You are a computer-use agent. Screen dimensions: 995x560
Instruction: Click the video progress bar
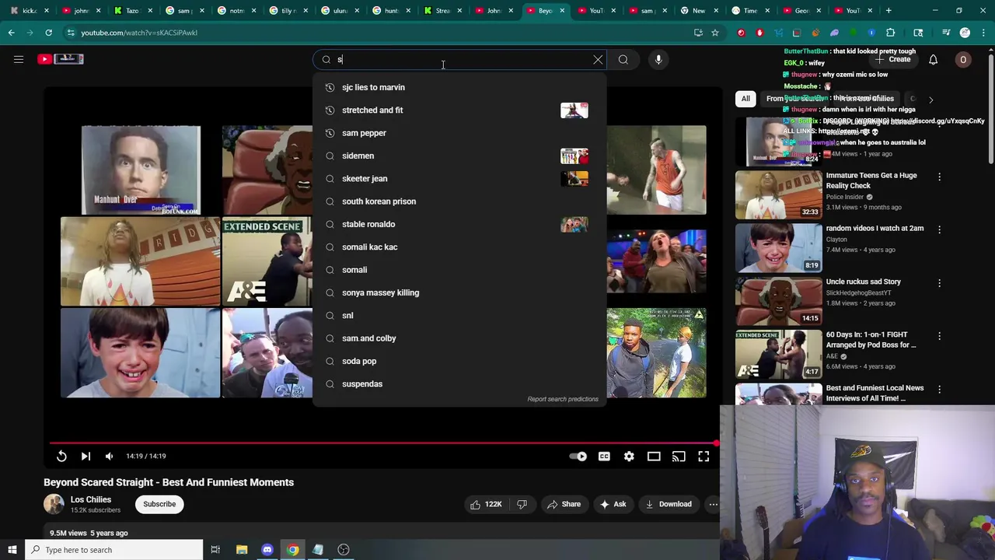tap(382, 443)
